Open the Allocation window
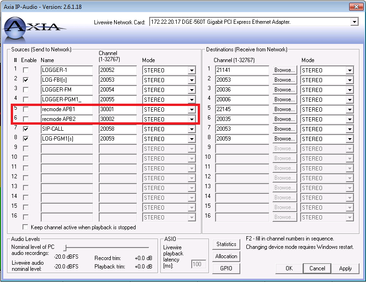Image resolution: width=366 pixels, height=282 pixels. pyautogui.click(x=226, y=256)
